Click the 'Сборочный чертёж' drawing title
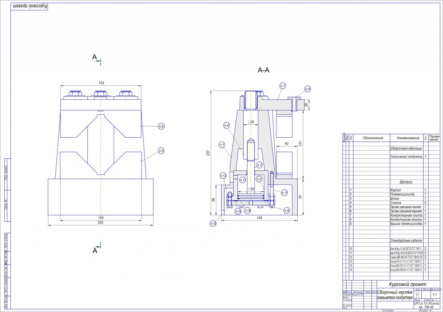 pyautogui.click(x=395, y=293)
